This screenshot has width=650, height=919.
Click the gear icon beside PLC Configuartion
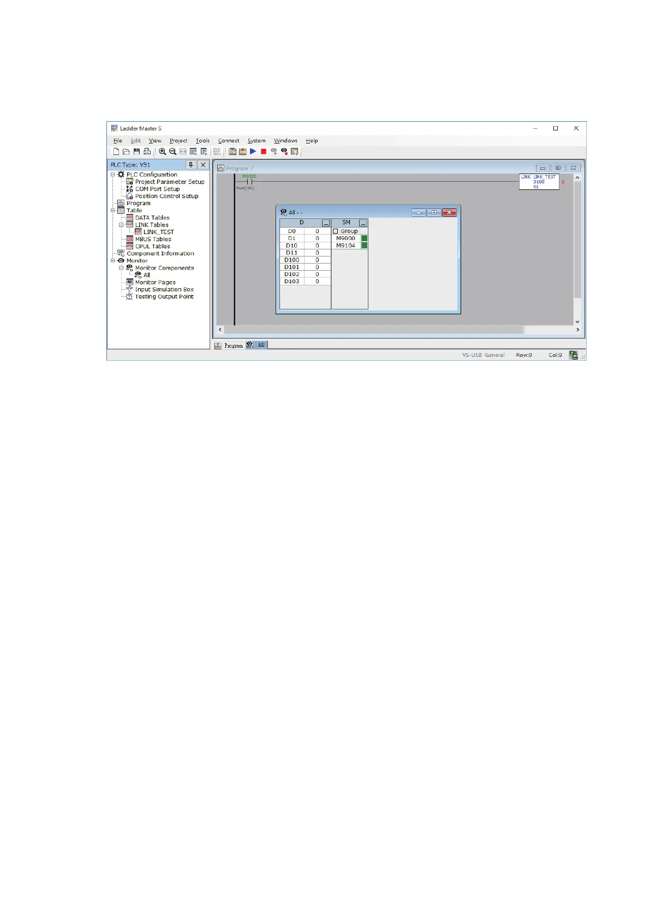tap(121, 175)
